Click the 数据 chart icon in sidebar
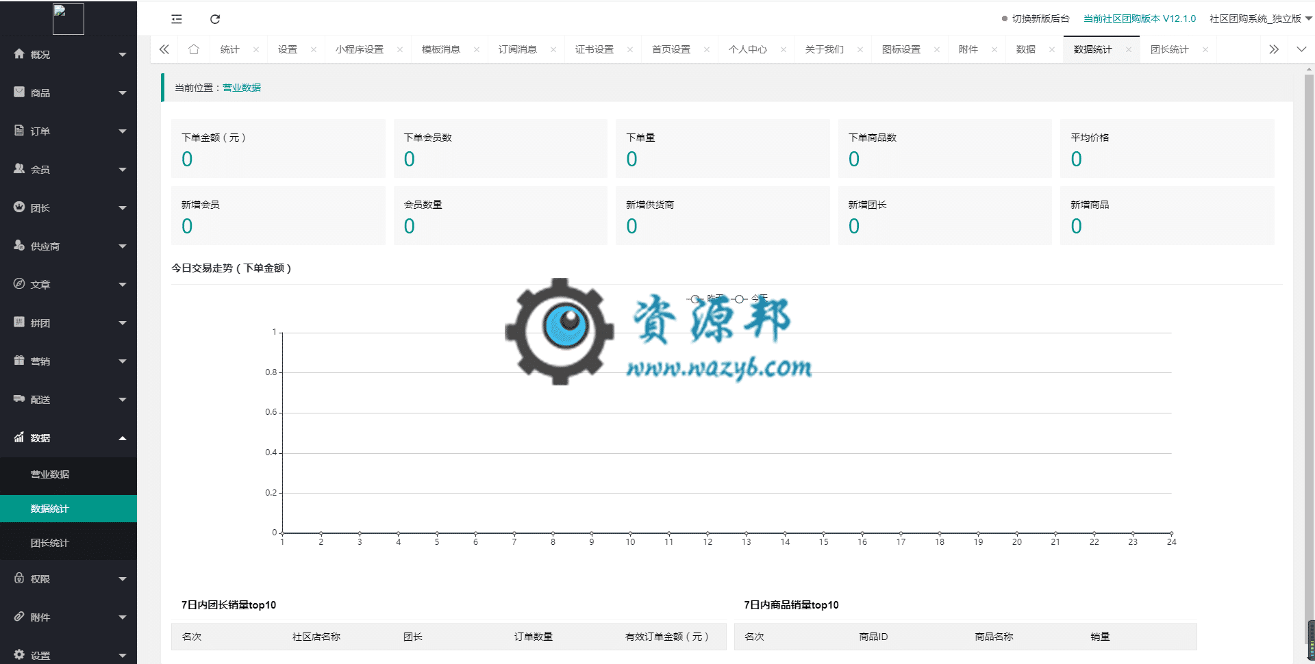This screenshot has height=664, width=1315. point(19,437)
